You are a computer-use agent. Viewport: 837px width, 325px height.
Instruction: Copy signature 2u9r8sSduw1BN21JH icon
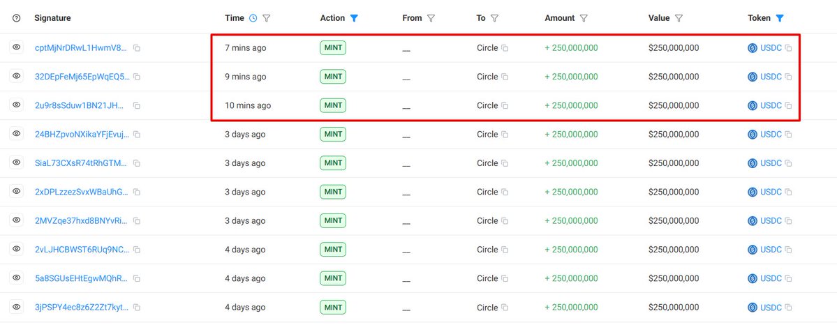(x=137, y=106)
